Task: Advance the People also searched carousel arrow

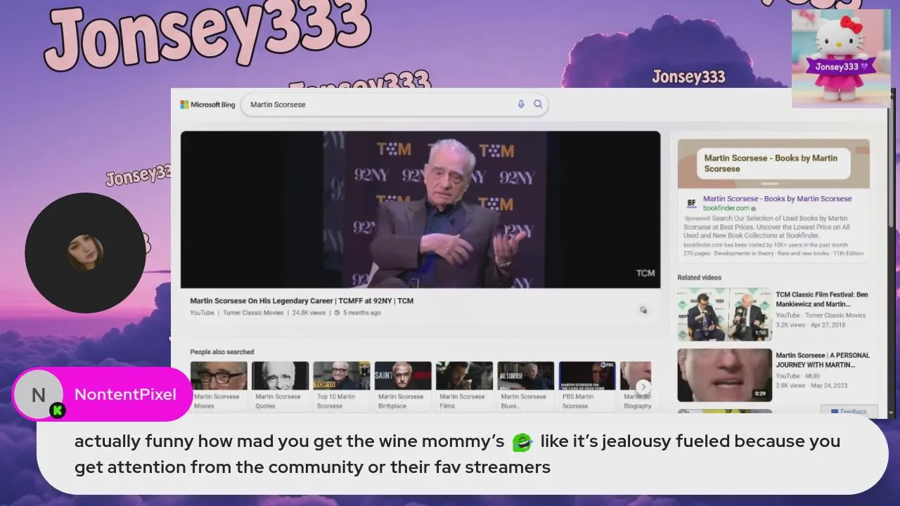Action: [x=643, y=387]
